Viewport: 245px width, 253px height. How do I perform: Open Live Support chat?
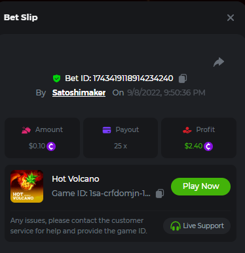click(197, 226)
